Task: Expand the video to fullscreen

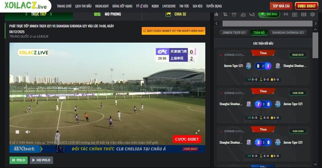Action: coord(198,132)
